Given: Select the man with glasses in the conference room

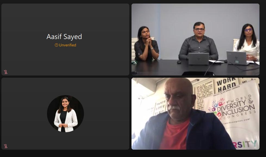Looking at the screenshot, I should pyautogui.click(x=198, y=41).
